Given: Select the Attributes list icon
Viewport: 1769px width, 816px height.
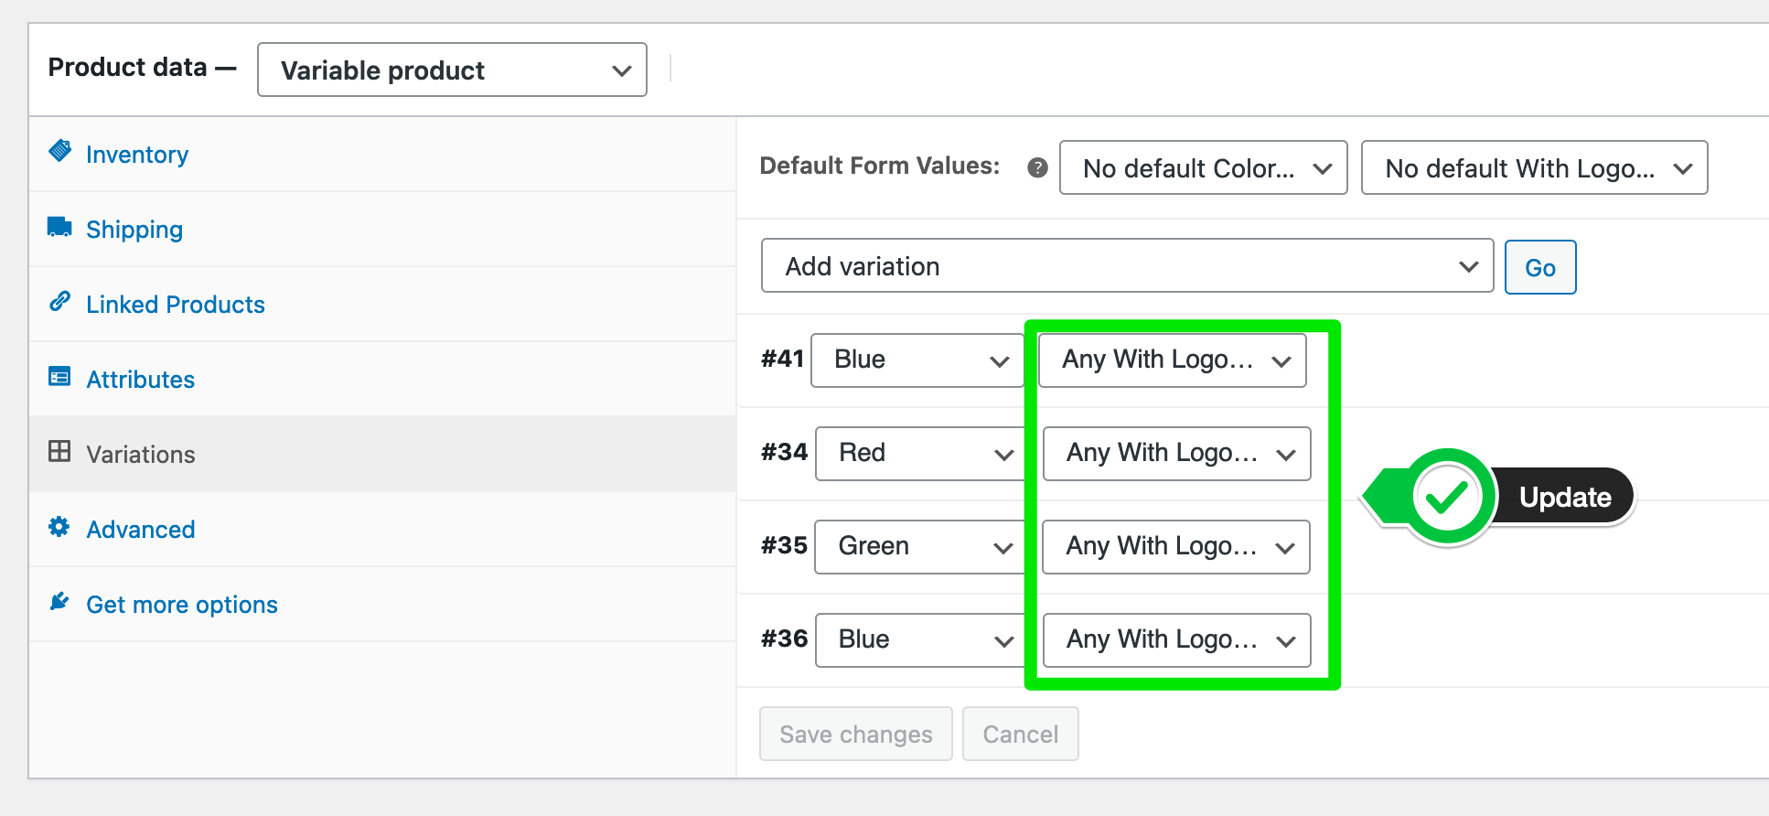Looking at the screenshot, I should [59, 377].
